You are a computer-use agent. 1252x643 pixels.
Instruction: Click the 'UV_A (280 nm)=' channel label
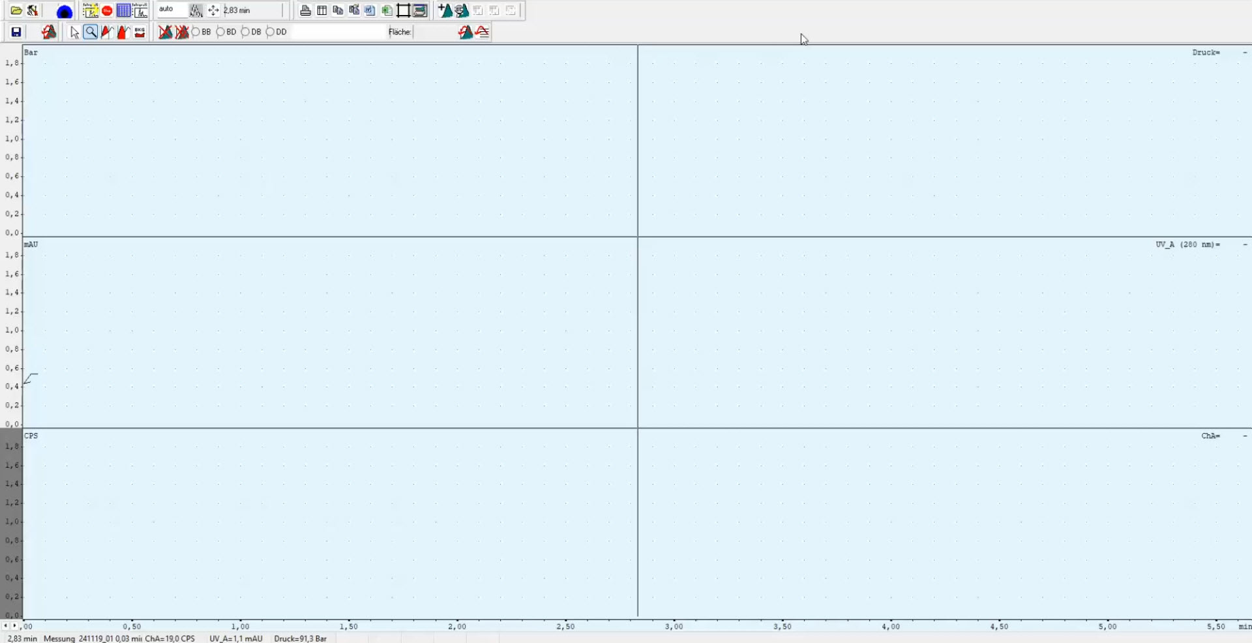pyautogui.click(x=1187, y=245)
